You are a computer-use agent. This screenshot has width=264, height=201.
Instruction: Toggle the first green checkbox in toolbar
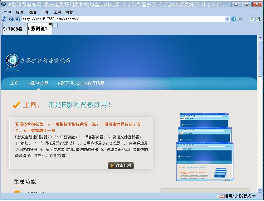pyautogui.click(x=252, y=19)
